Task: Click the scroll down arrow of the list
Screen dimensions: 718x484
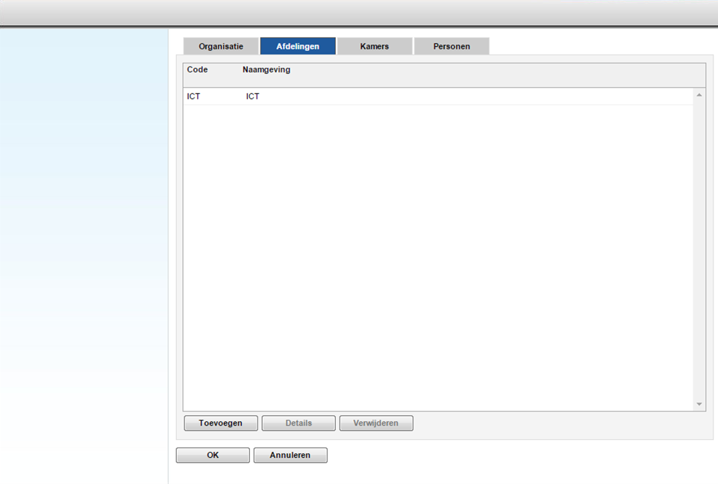Action: click(699, 404)
